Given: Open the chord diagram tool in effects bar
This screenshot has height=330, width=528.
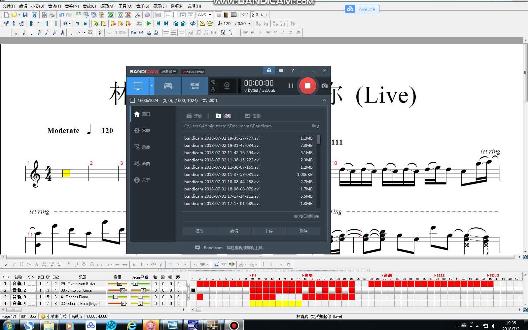Looking at the screenshot, I should tap(216, 264).
